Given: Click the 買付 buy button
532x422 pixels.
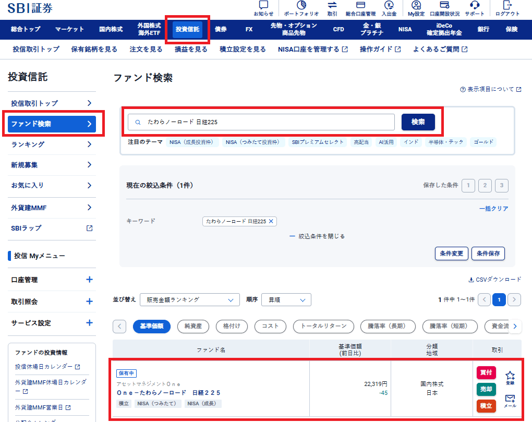Looking at the screenshot, I should click(x=486, y=372).
